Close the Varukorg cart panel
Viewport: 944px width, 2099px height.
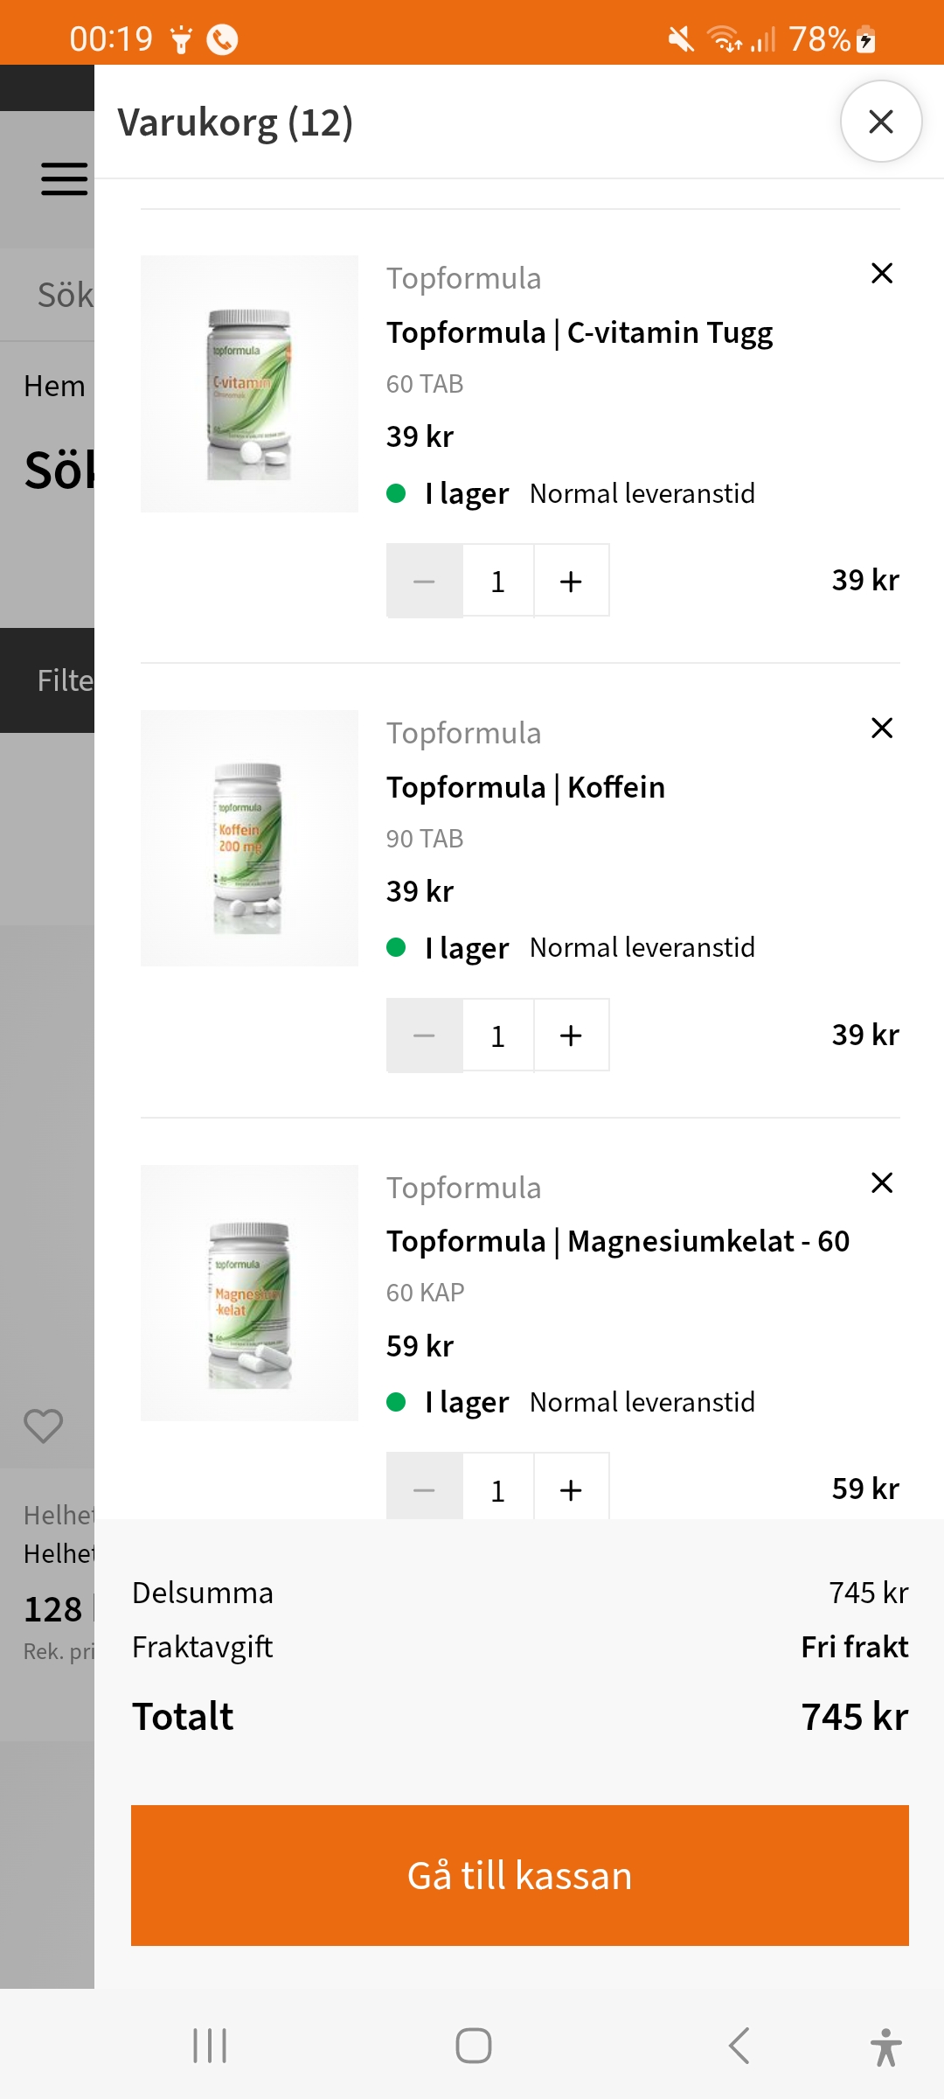click(880, 122)
